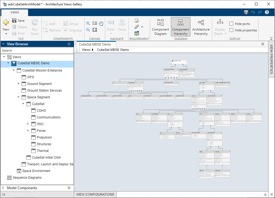Collapse the CubeSat tree node

[x=23, y=104]
